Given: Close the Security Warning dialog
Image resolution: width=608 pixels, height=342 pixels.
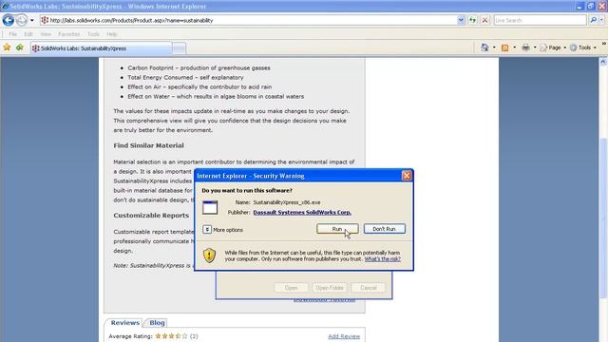Looking at the screenshot, I should click(x=407, y=176).
